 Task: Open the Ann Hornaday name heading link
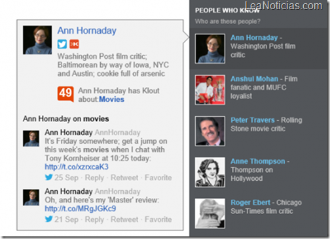87,31
